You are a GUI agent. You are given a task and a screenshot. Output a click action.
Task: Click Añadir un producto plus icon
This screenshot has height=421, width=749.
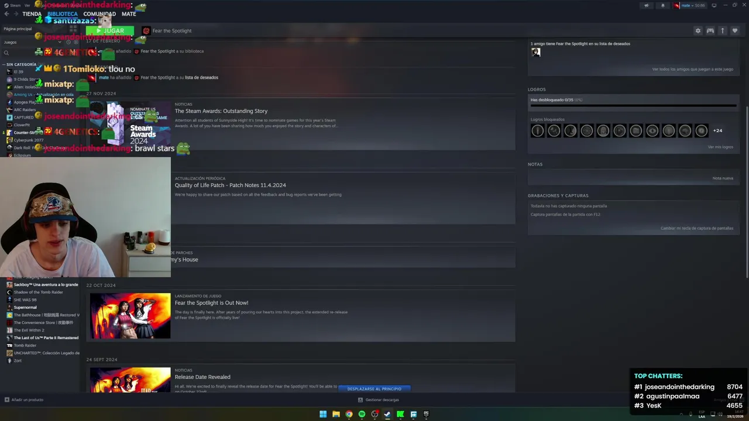[7, 400]
